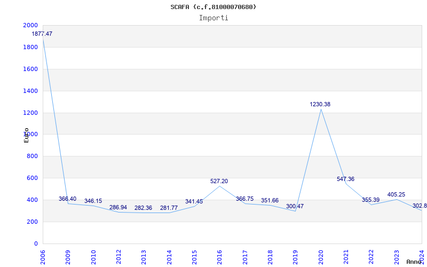
Task: Click the Importi subtitle
Action: point(213,18)
